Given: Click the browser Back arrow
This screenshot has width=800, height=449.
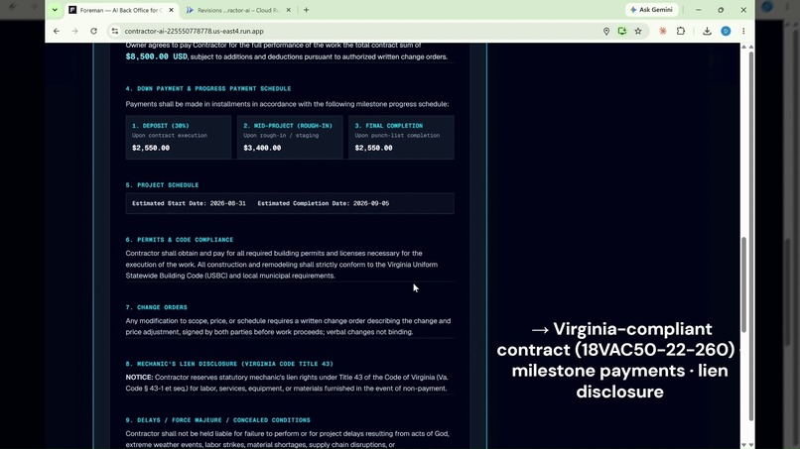Looking at the screenshot, I should click(x=57, y=31).
